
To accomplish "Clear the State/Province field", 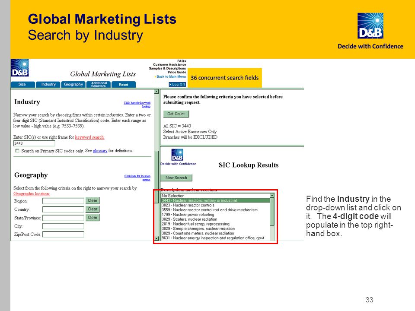I will tap(93, 218).
